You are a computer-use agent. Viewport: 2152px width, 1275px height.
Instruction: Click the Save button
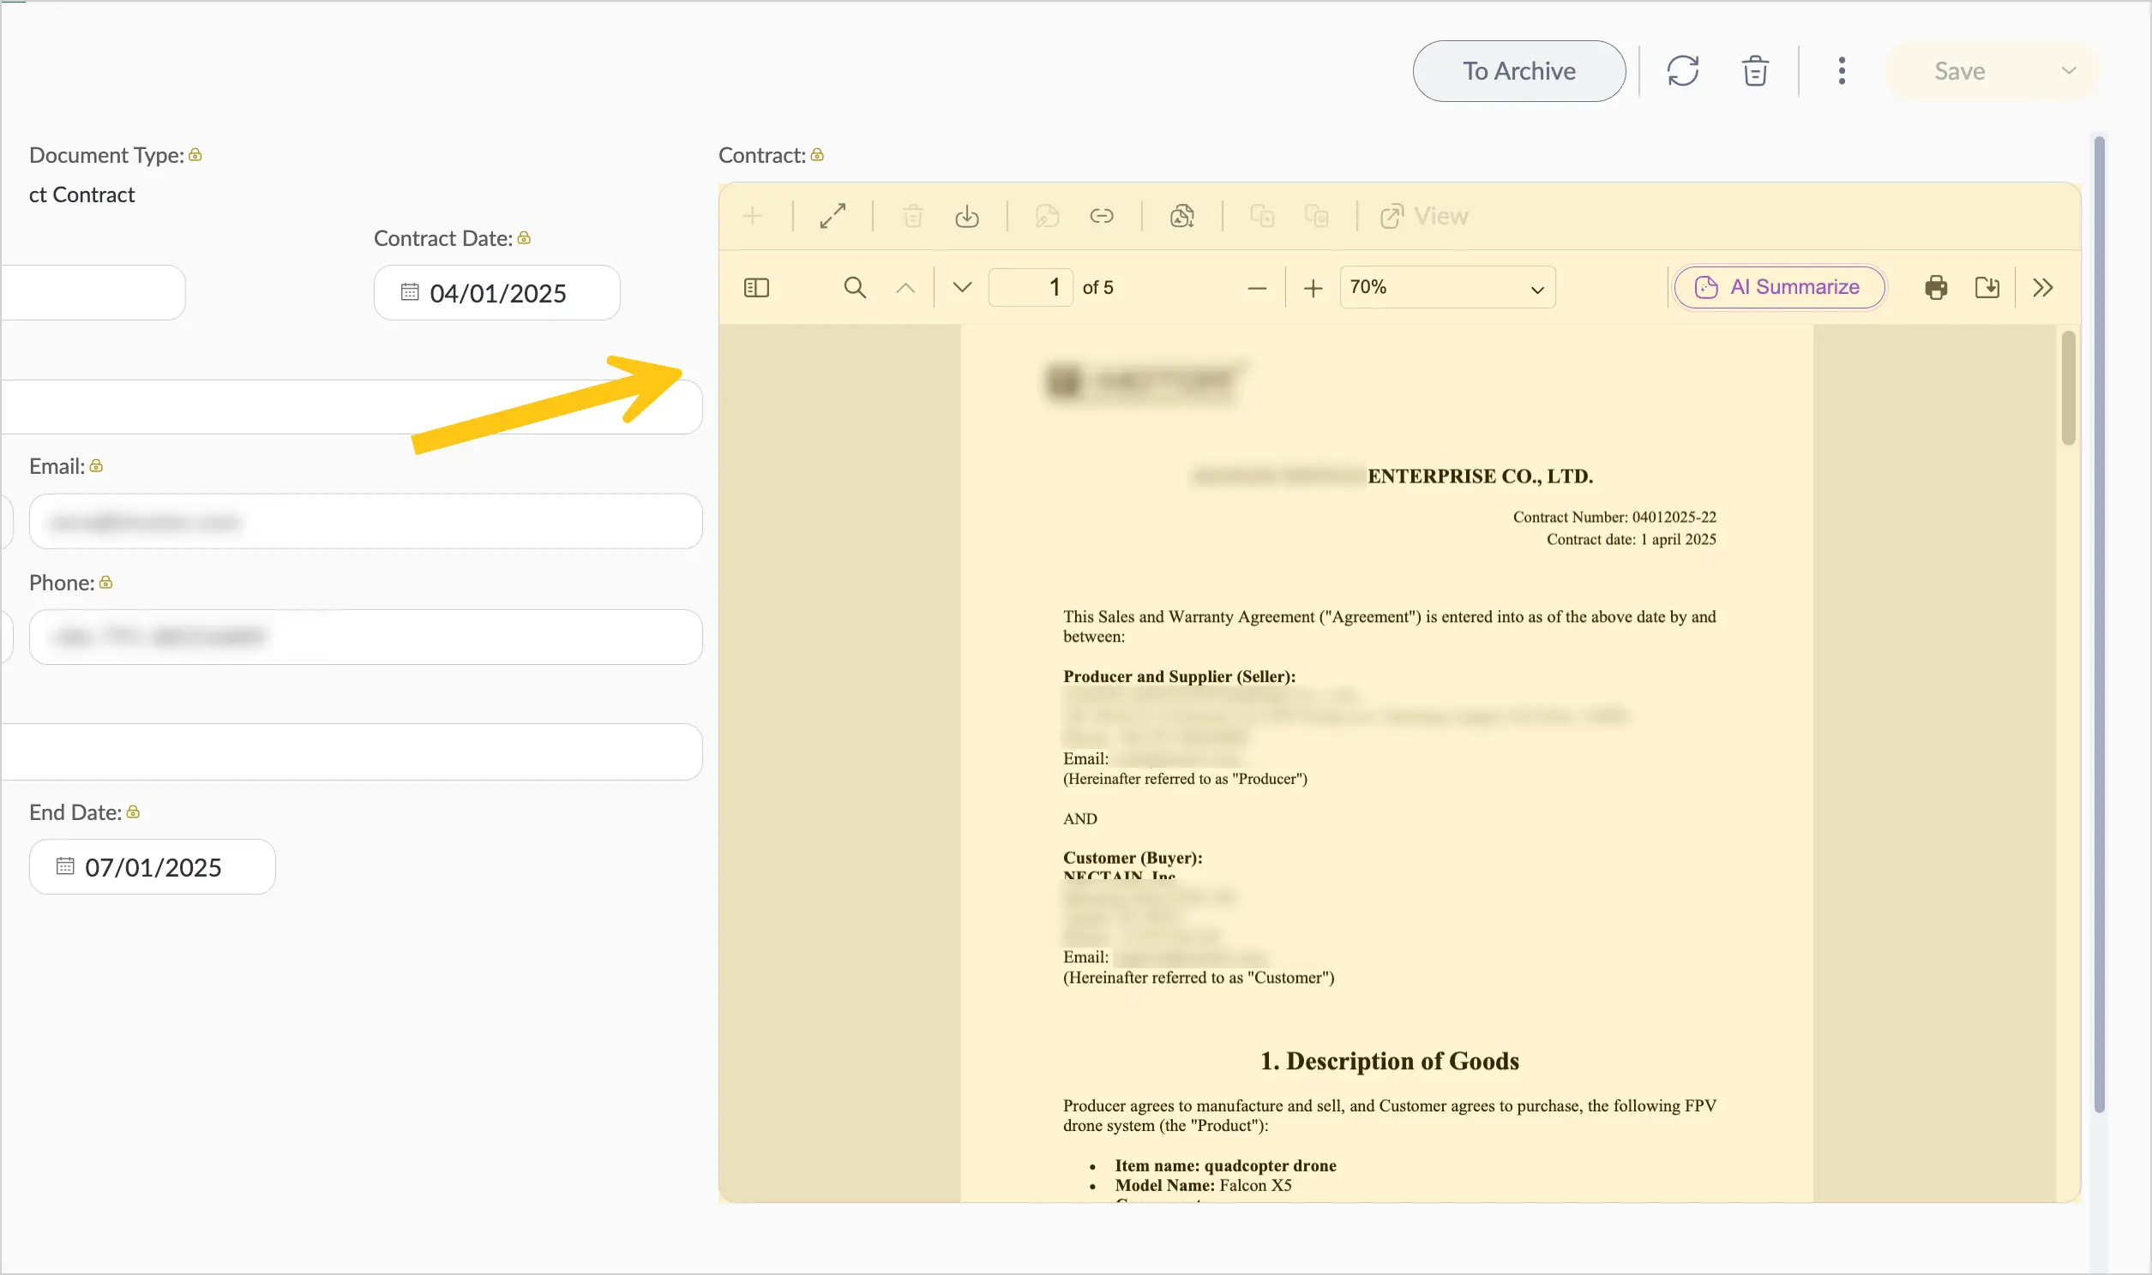[x=1959, y=71]
